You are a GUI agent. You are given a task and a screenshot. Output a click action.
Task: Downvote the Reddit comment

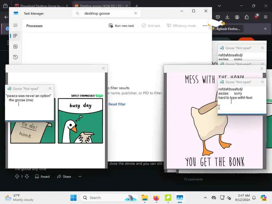pyautogui.click(x=27, y=176)
